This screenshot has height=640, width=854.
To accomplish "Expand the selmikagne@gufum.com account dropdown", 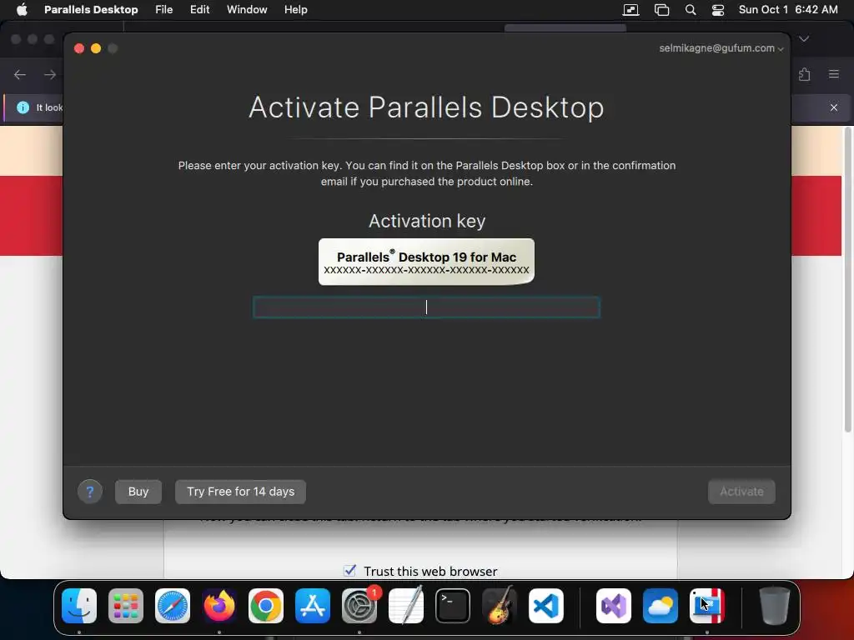I will tap(721, 47).
